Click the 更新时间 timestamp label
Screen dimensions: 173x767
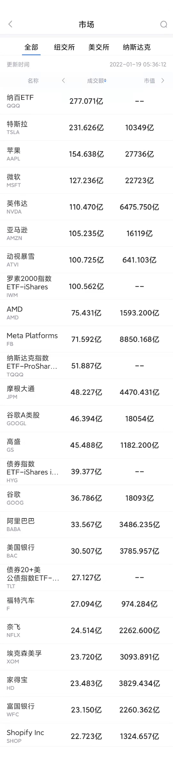pos(18,64)
